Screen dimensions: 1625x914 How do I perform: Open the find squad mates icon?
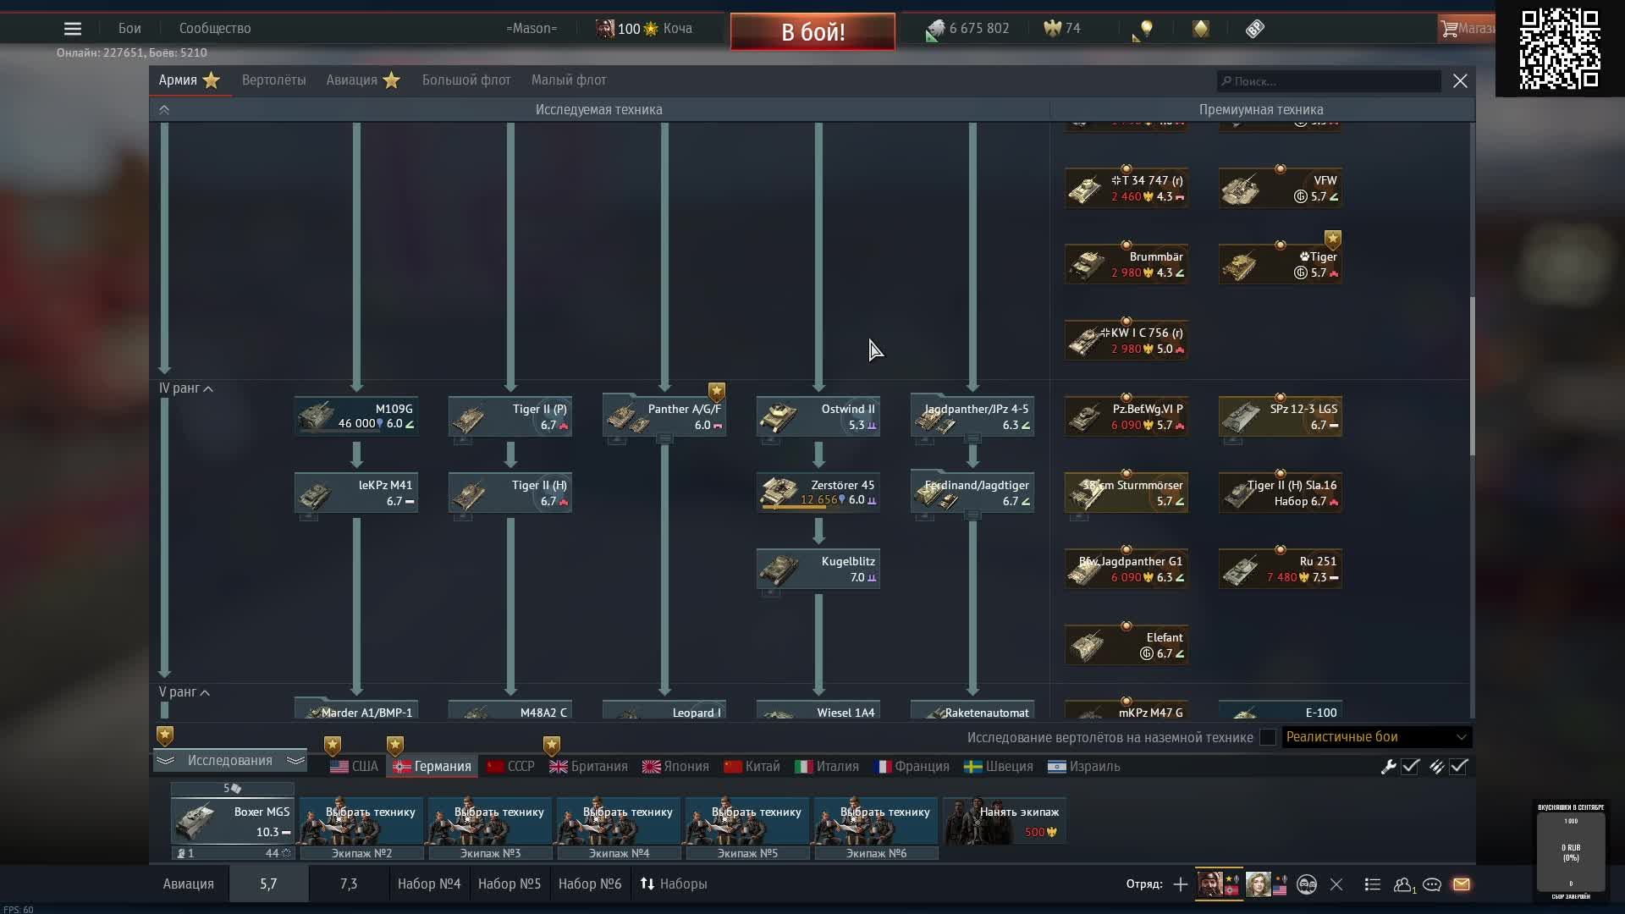pos(1307,884)
